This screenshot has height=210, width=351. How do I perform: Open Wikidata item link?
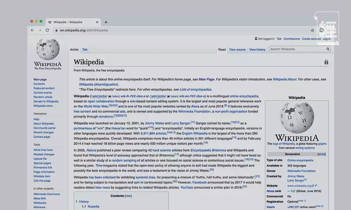click(42, 176)
